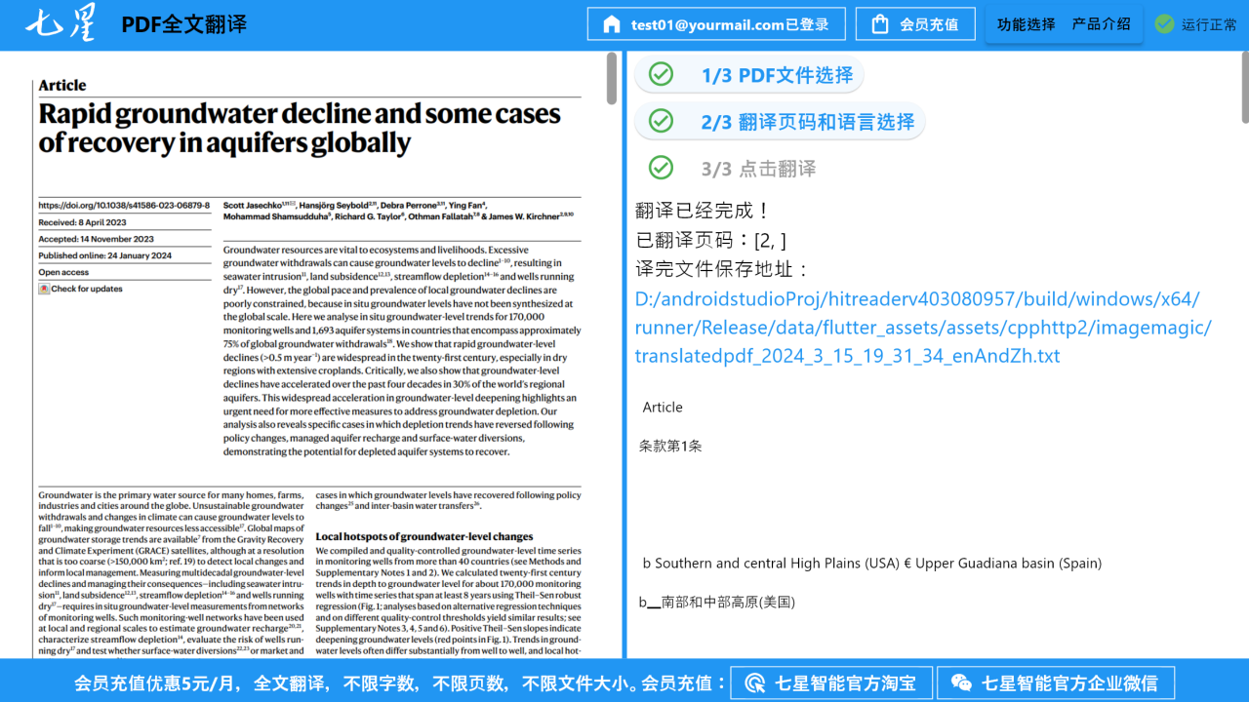Click the checkmark next to 1/3 PDF文件选择
The height and width of the screenshot is (702, 1249).
[x=661, y=74]
